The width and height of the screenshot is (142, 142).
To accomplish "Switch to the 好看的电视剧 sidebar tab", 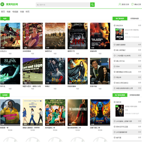I will [135, 95].
